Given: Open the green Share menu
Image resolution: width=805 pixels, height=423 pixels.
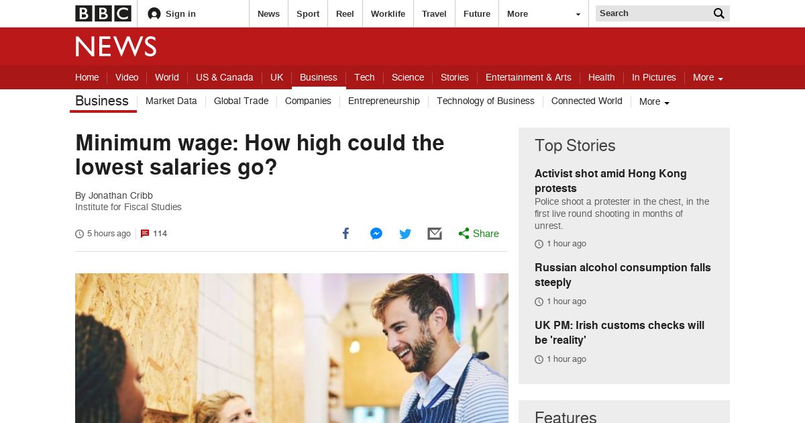Looking at the screenshot, I should point(478,234).
